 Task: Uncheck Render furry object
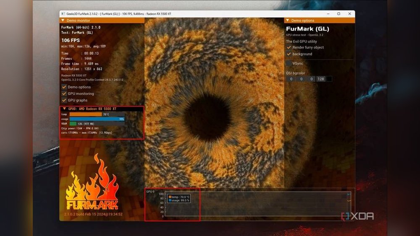(x=289, y=47)
